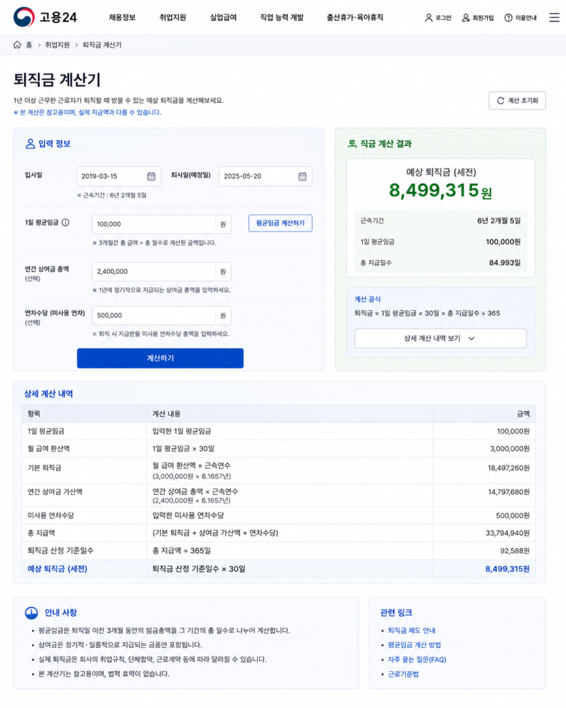Click the 항목 column header
The height and width of the screenshot is (708, 566).
click(34, 413)
